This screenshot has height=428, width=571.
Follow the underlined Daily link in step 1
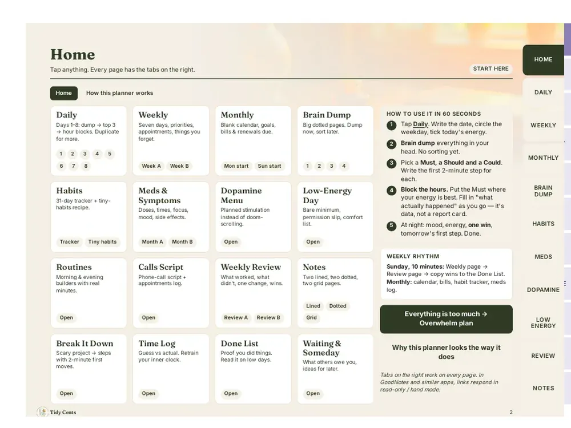[x=420, y=124]
